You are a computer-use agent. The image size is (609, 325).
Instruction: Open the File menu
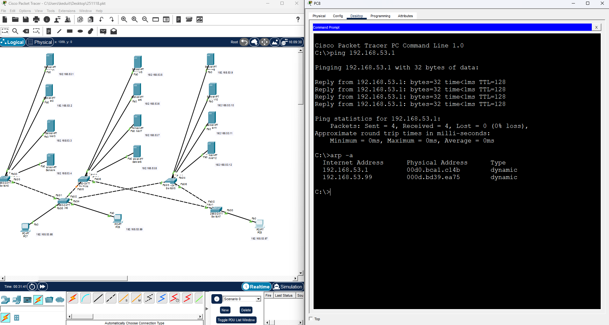pyautogui.click(x=4, y=11)
